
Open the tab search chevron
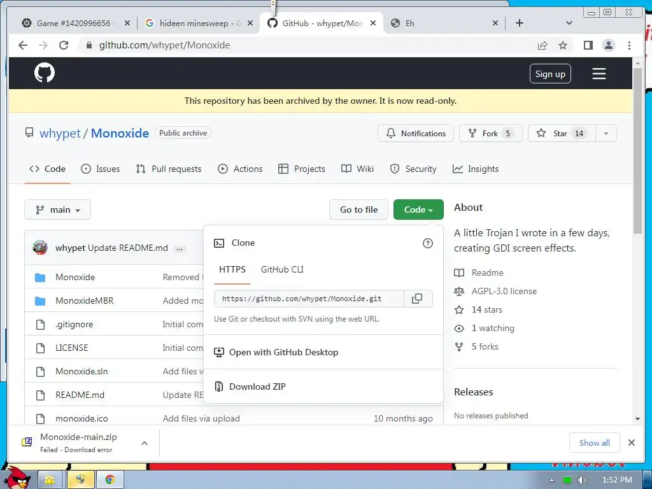(569, 23)
